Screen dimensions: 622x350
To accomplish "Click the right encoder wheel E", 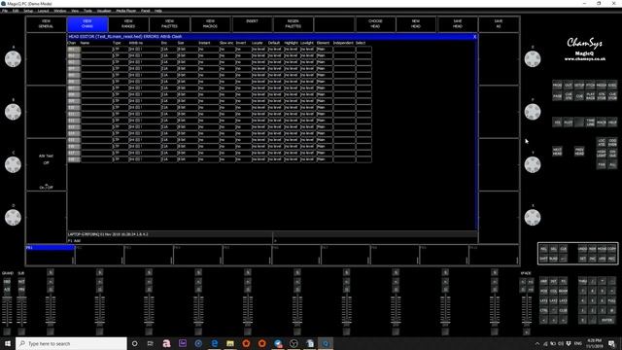I will [x=533, y=58].
